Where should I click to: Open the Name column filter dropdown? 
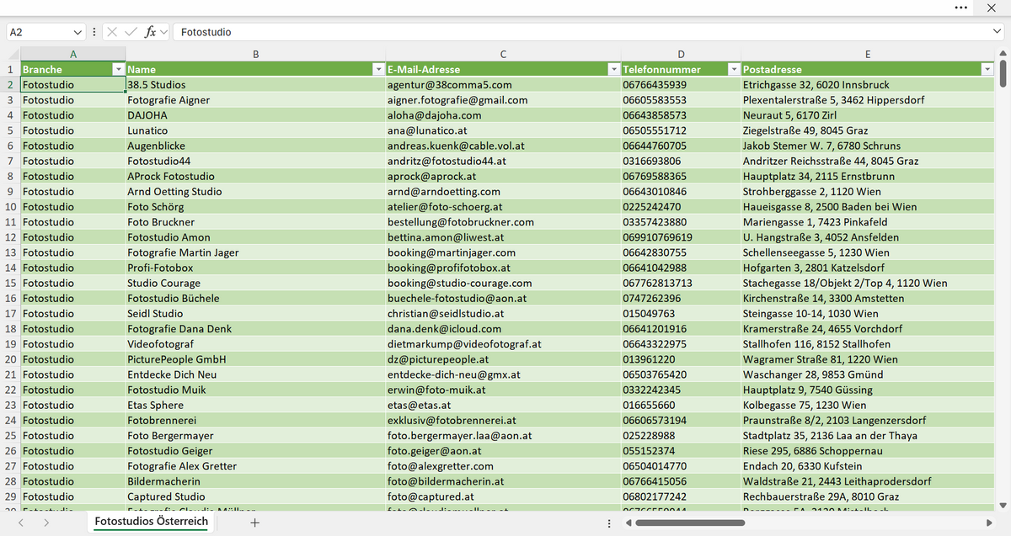coord(378,70)
